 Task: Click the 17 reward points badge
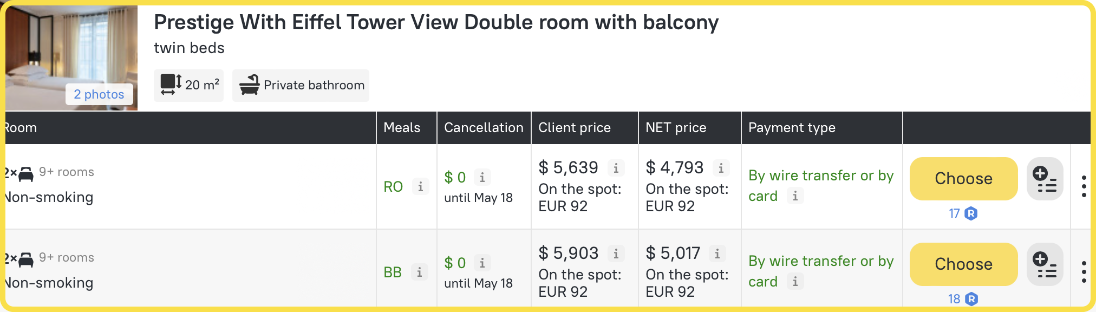(x=963, y=213)
